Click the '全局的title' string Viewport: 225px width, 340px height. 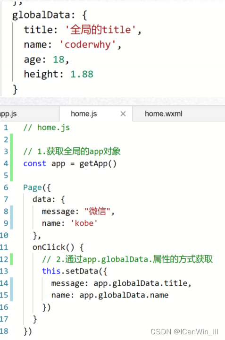pos(100,29)
